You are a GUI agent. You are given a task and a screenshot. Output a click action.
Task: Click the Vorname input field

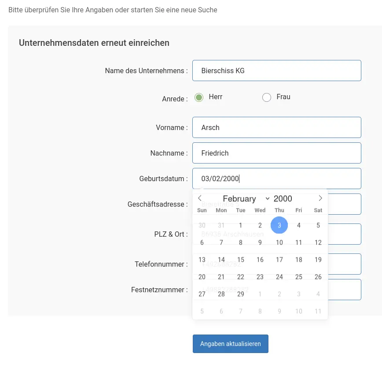tap(276, 127)
